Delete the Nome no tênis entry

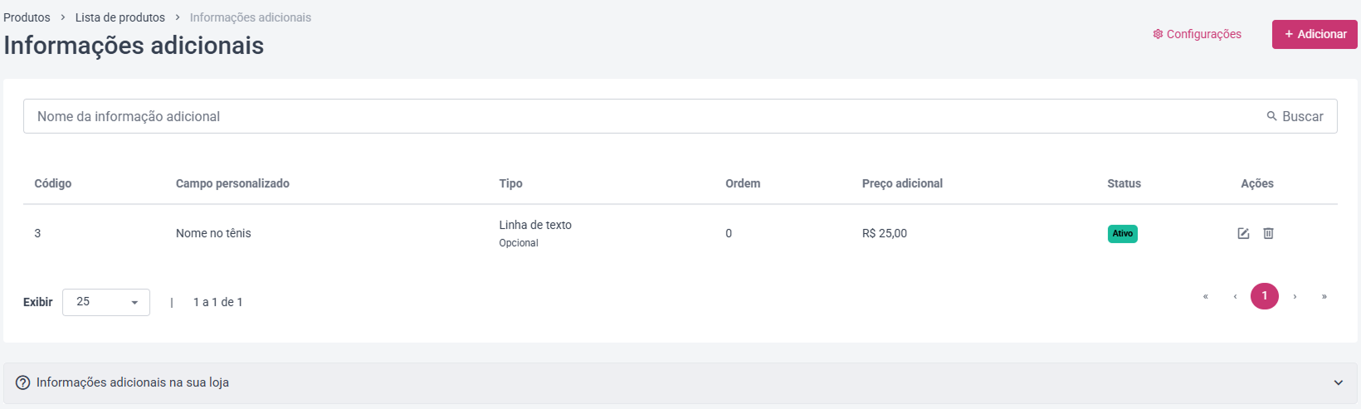1268,233
